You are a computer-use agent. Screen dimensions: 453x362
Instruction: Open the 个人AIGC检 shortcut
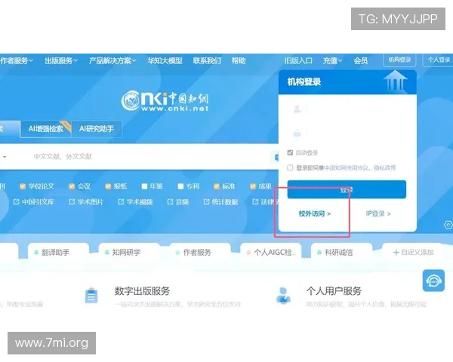pyautogui.click(x=271, y=253)
